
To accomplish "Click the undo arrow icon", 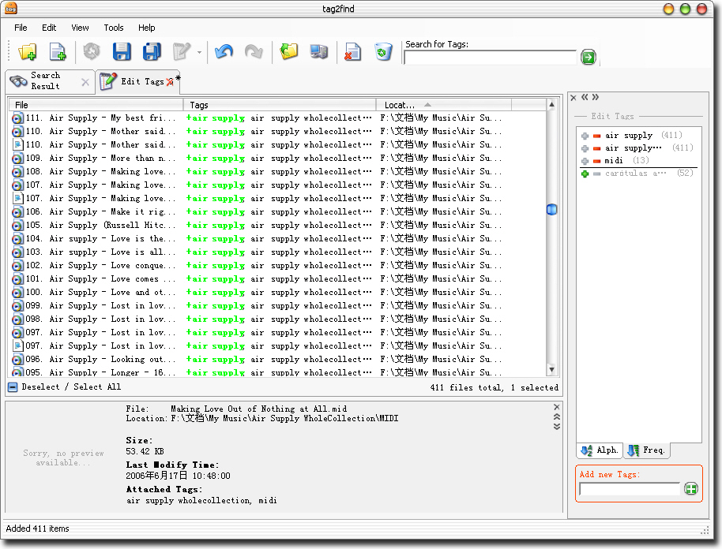I will [224, 52].
